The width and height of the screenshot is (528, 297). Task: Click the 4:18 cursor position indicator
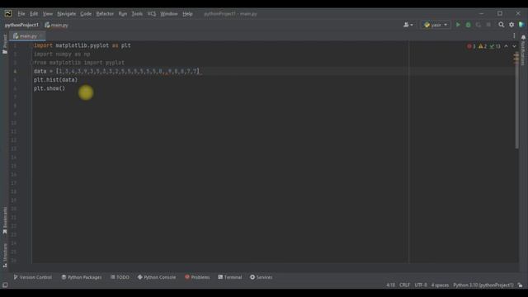click(390, 285)
